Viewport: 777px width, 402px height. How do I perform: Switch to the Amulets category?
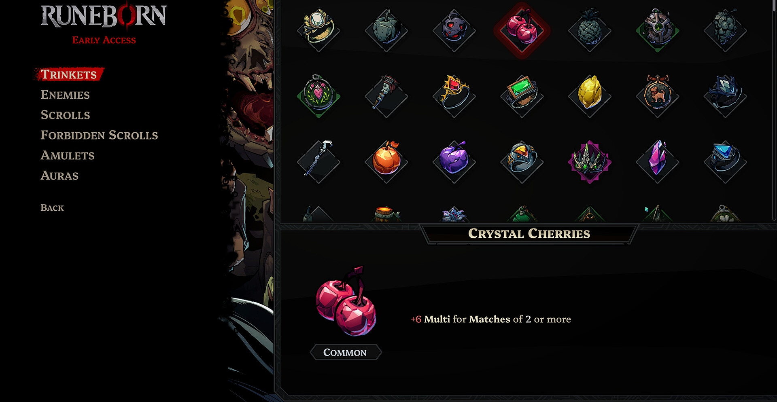coord(68,155)
